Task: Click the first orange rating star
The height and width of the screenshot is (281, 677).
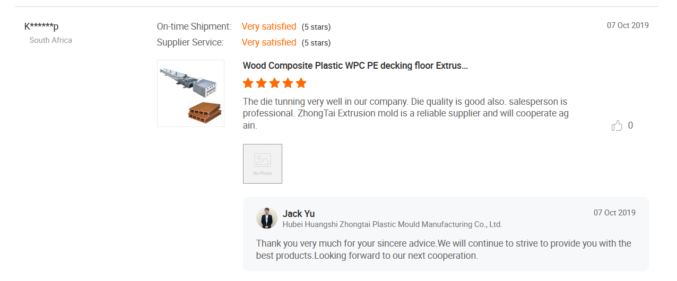Action: [x=248, y=83]
